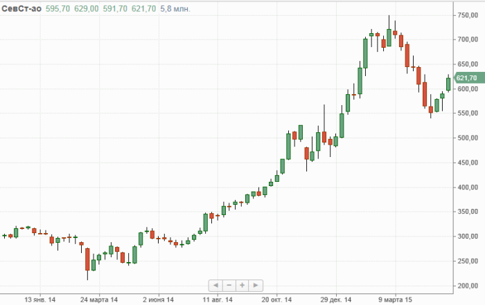
Task: Click the open value 595,70
Action: [x=58, y=8]
